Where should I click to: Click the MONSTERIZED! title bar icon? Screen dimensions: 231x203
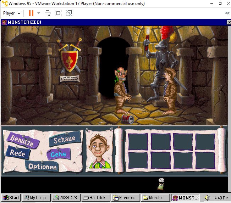click(4, 22)
